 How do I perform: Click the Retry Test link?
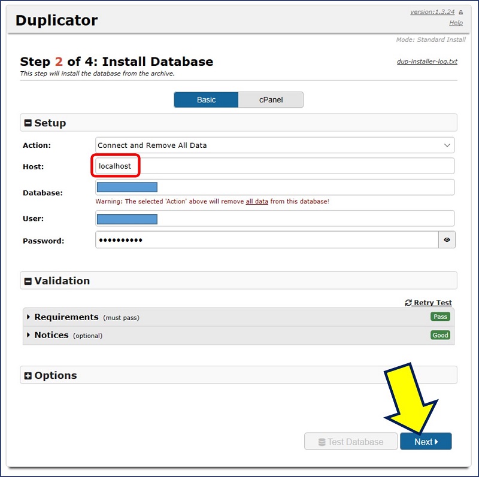pos(428,303)
